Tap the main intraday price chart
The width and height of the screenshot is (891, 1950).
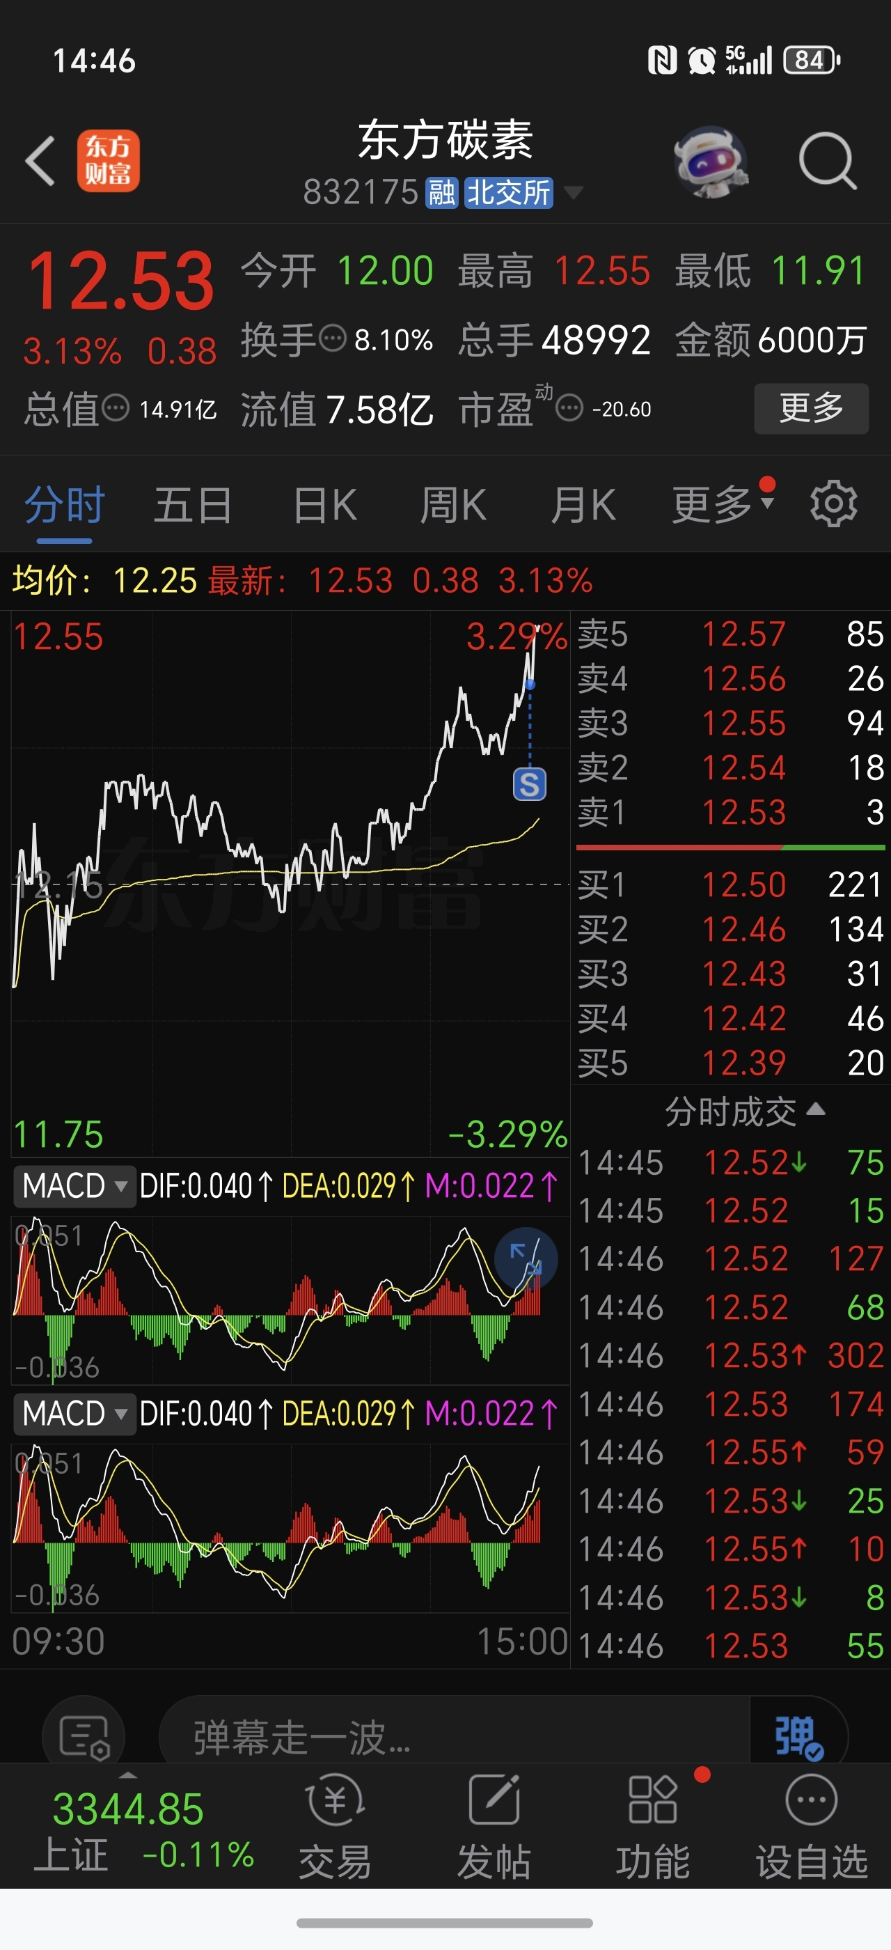pyautogui.click(x=290, y=884)
